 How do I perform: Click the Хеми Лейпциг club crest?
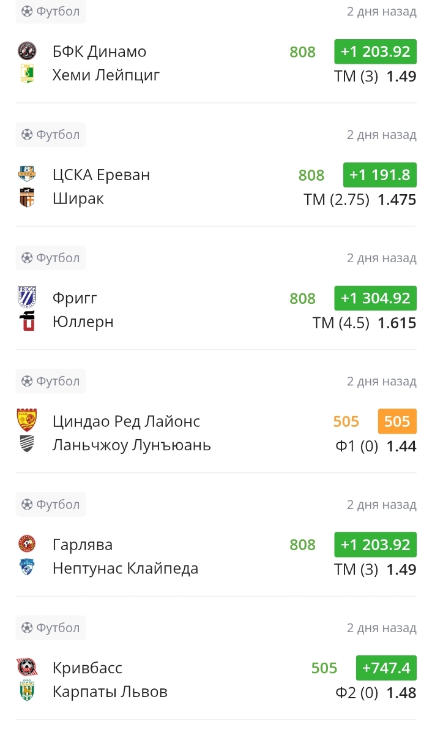[27, 76]
